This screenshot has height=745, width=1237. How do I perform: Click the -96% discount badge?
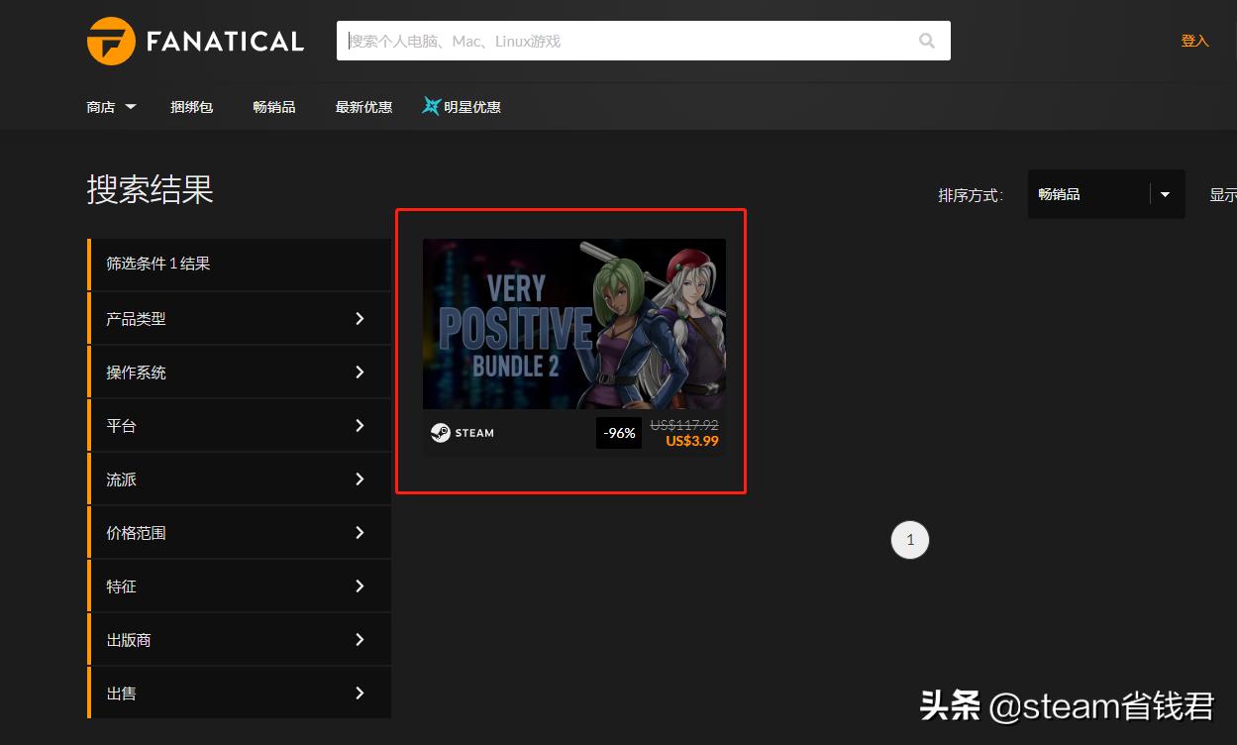pyautogui.click(x=618, y=432)
